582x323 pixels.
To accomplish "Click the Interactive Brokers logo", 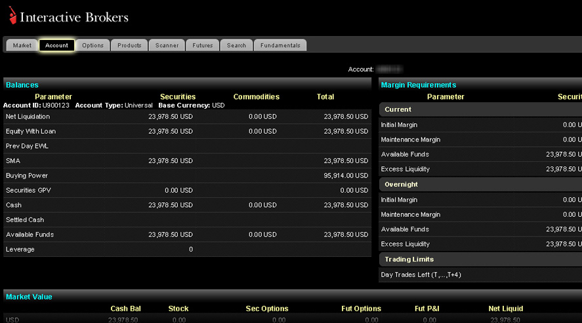I will coord(69,16).
